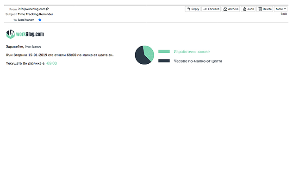Image resolution: width=293 pixels, height=182 pixels.
Task: Archive the Time Tracking Reminder email
Action: point(231,9)
